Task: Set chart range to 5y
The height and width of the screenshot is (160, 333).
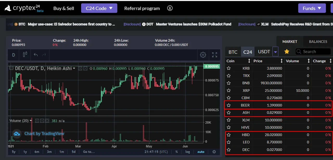Action: tap(14, 152)
